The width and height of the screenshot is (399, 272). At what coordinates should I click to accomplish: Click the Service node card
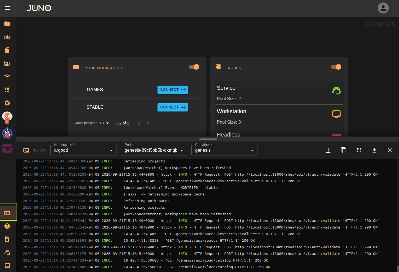tap(279, 93)
